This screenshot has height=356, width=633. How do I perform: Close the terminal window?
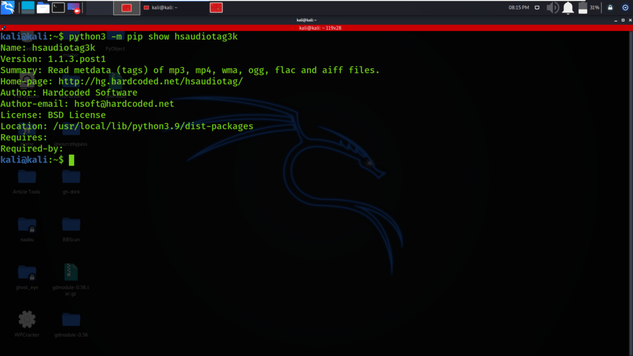[x=630, y=20]
